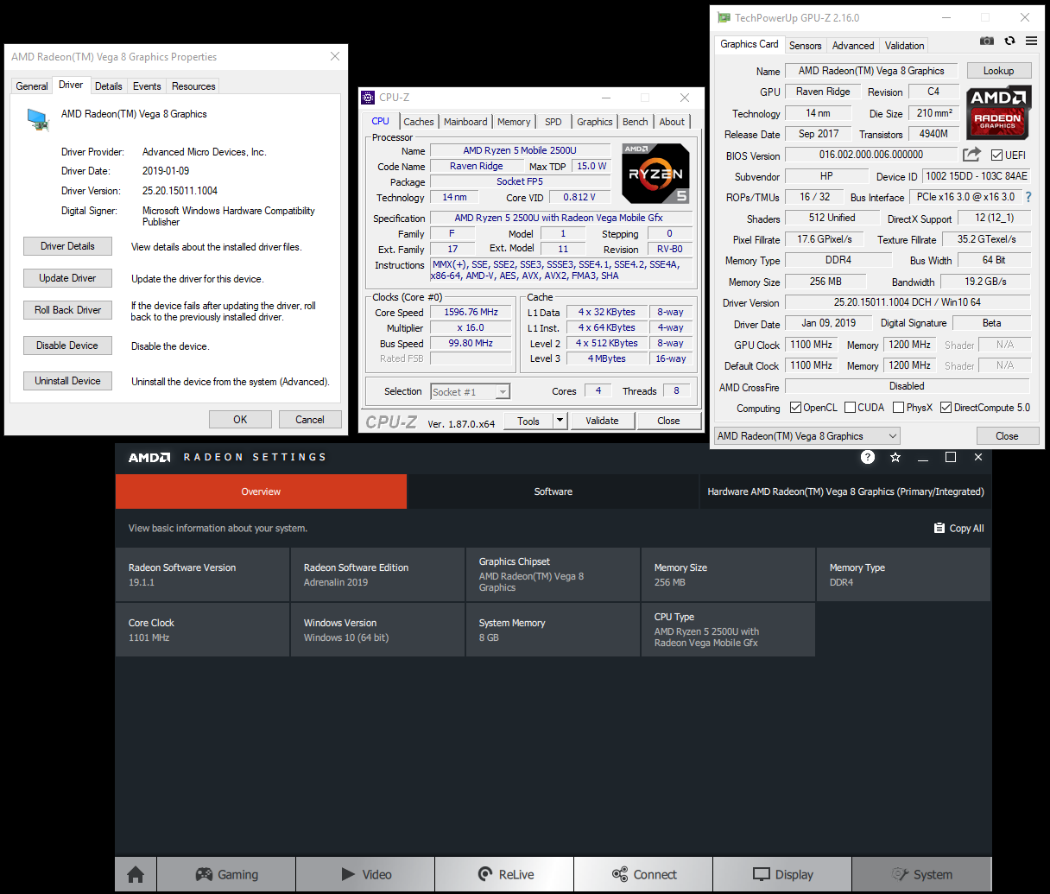Open the GPU selection dropdown in GPU-Z
The image size is (1050, 894).
(x=807, y=436)
